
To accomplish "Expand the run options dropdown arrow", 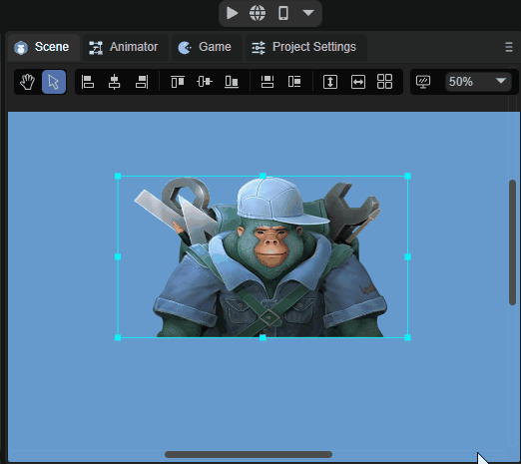I will click(308, 13).
